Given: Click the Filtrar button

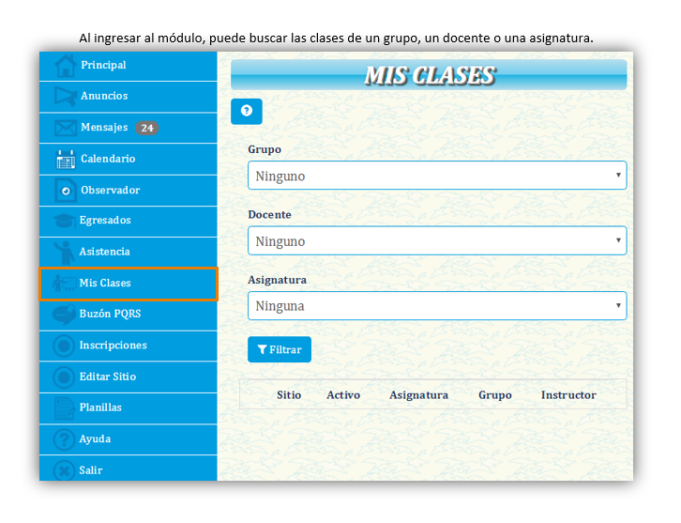Looking at the screenshot, I should (x=280, y=349).
